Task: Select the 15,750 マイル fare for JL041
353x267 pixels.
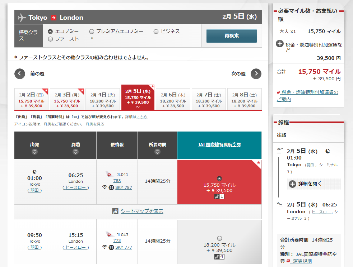Action: click(x=219, y=179)
